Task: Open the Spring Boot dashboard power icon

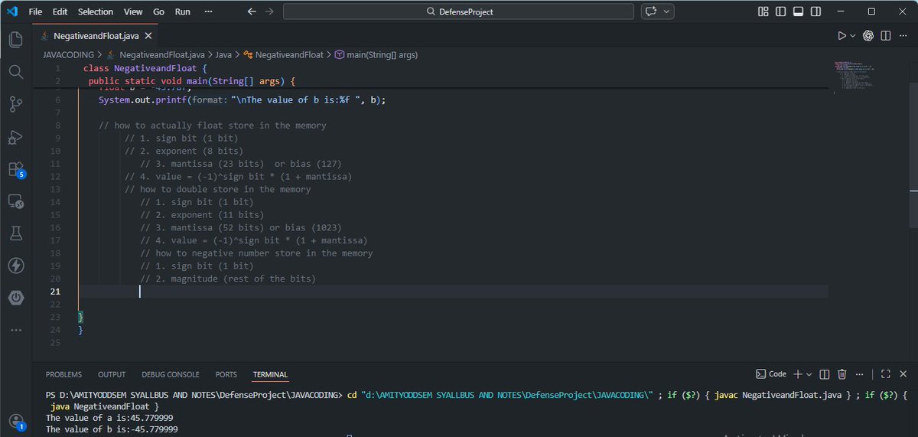Action: 16,297
